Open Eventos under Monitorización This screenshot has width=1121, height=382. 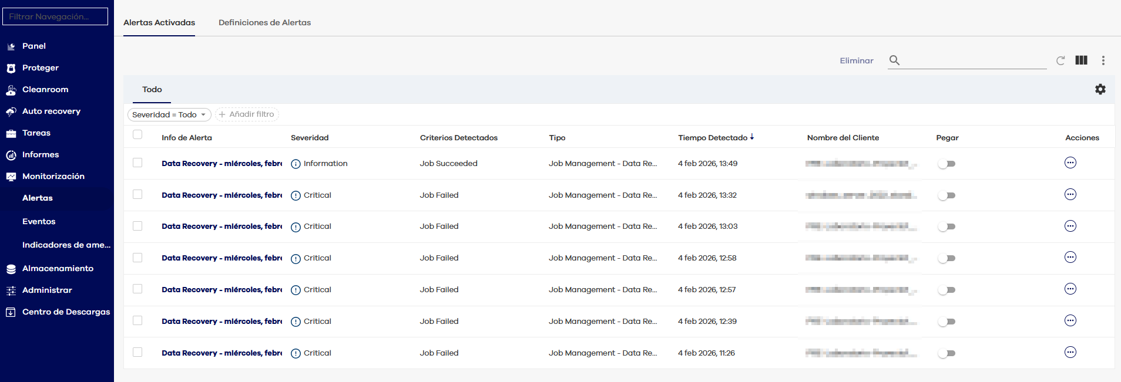pos(39,222)
